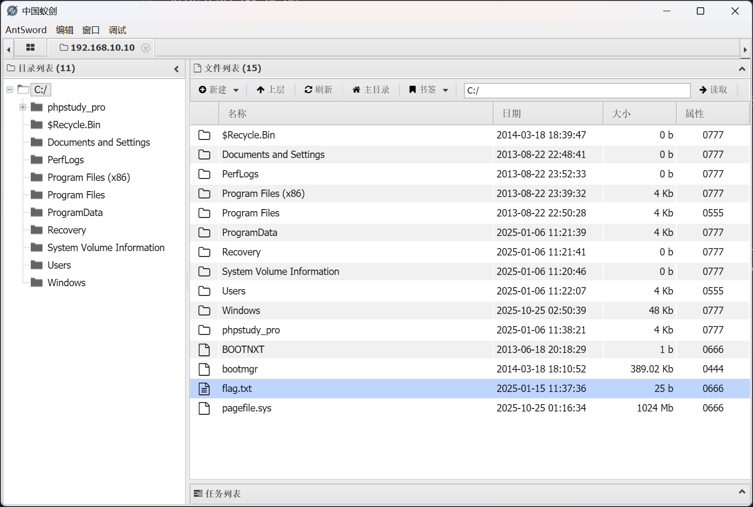Open the 调试 (Debug) menu
753x507 pixels.
pyautogui.click(x=117, y=30)
